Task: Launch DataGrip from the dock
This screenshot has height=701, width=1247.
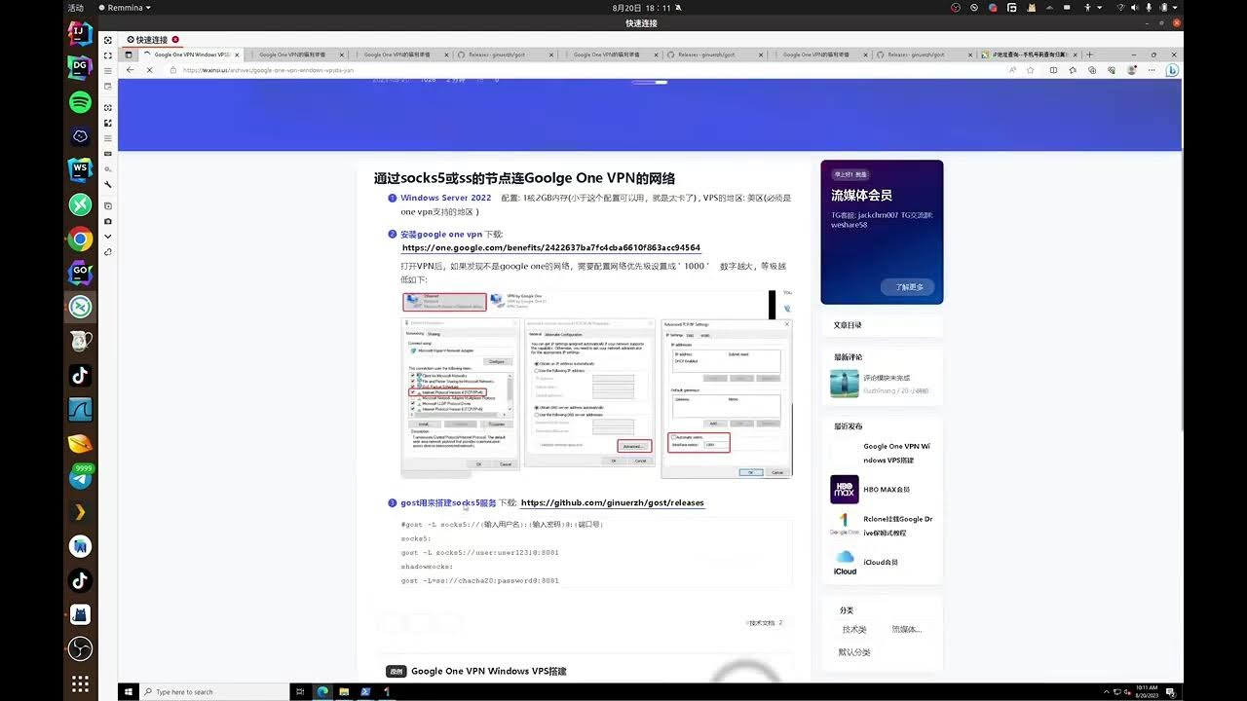Action: 80,67
